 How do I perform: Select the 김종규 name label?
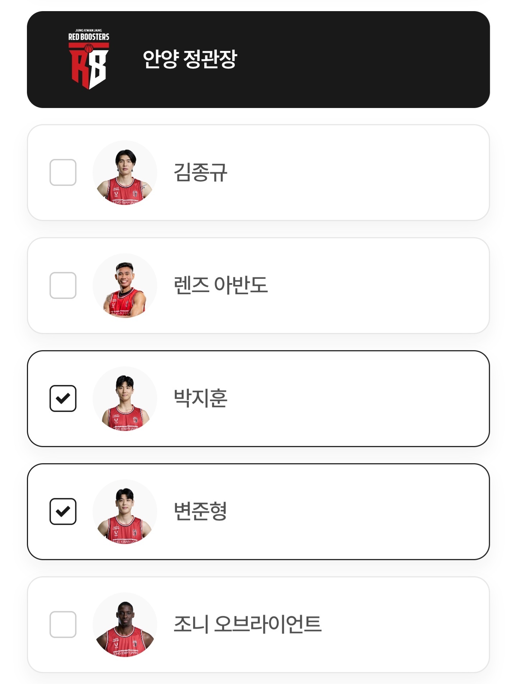click(x=200, y=172)
